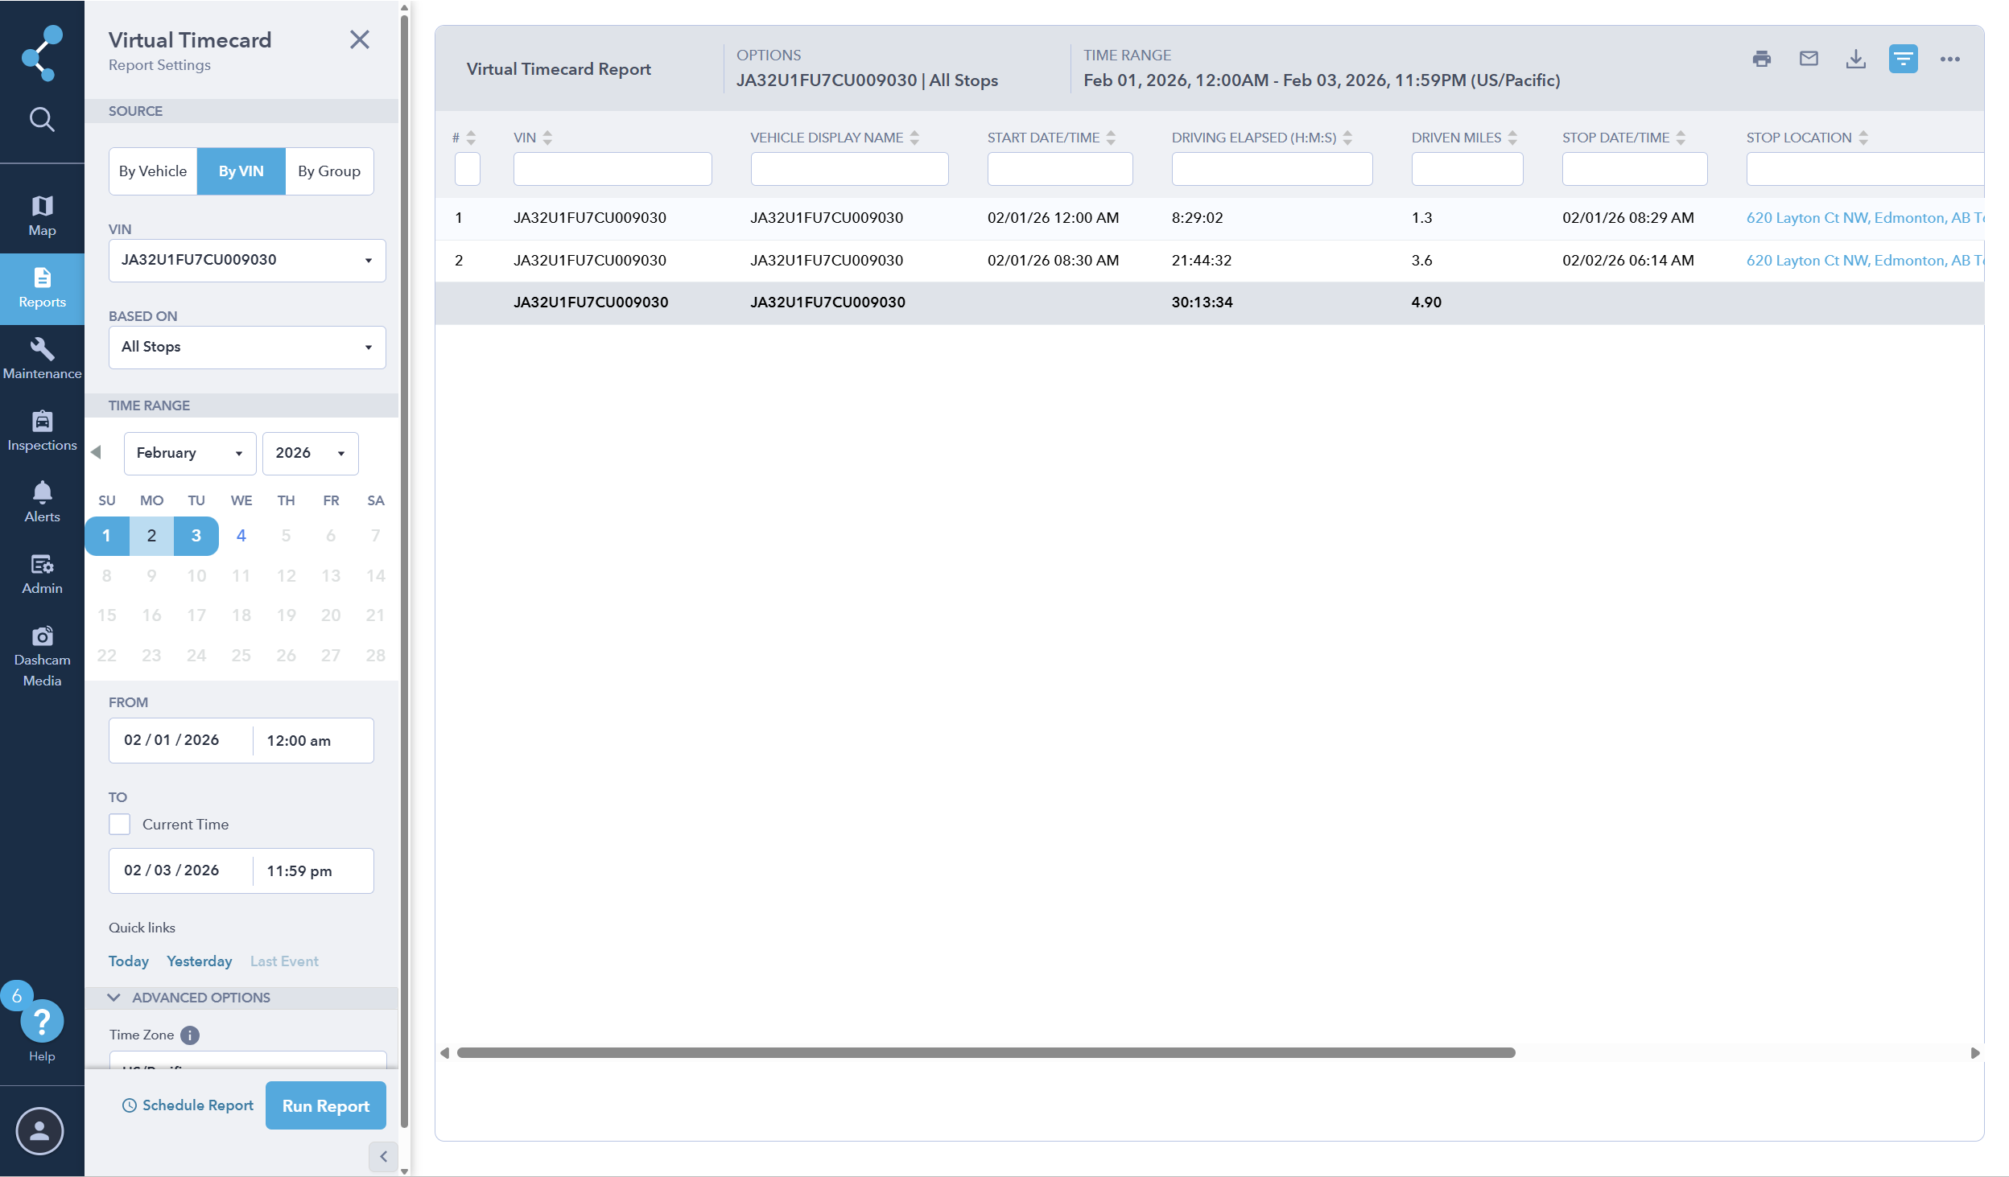Click Schedule Report

click(x=188, y=1105)
